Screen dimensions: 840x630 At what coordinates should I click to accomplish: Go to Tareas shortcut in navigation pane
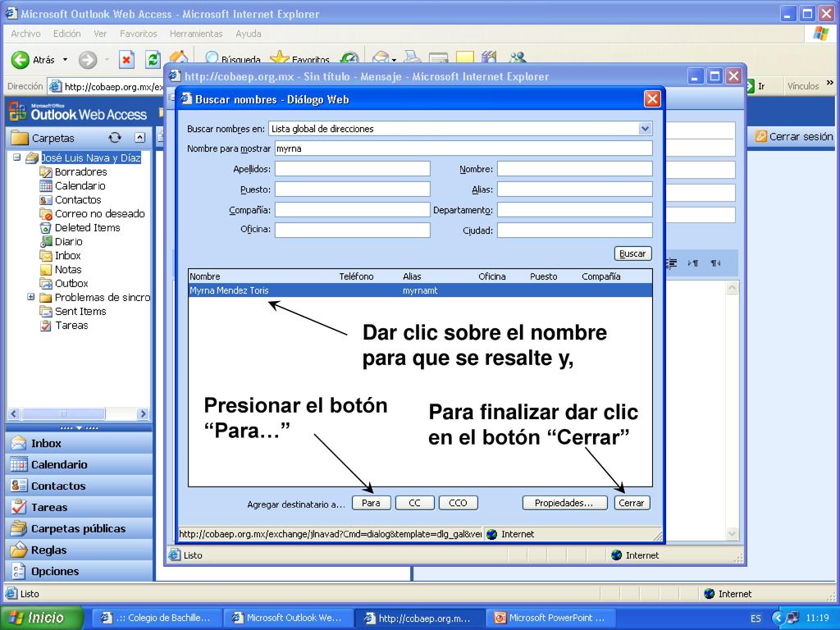point(80,507)
